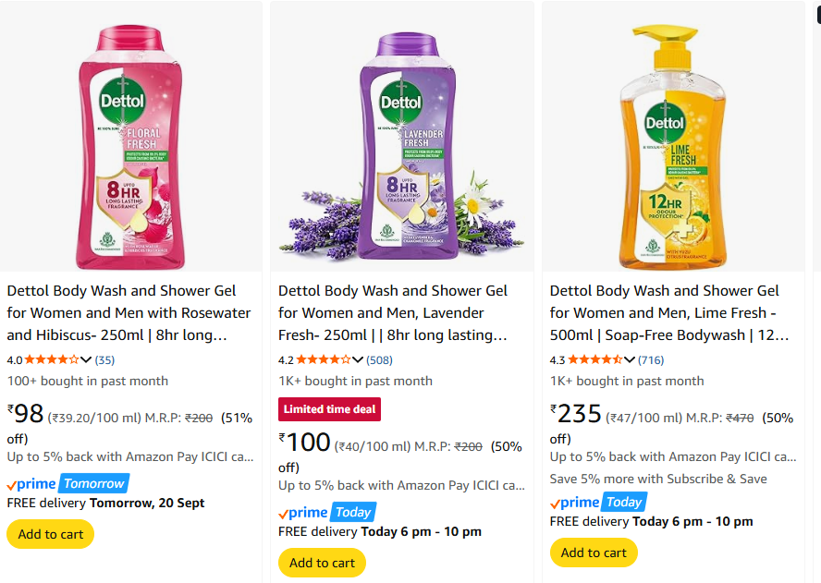Viewport: 821px width, 583px height.
Task: Click the Limited time deal badge
Action: [329, 409]
